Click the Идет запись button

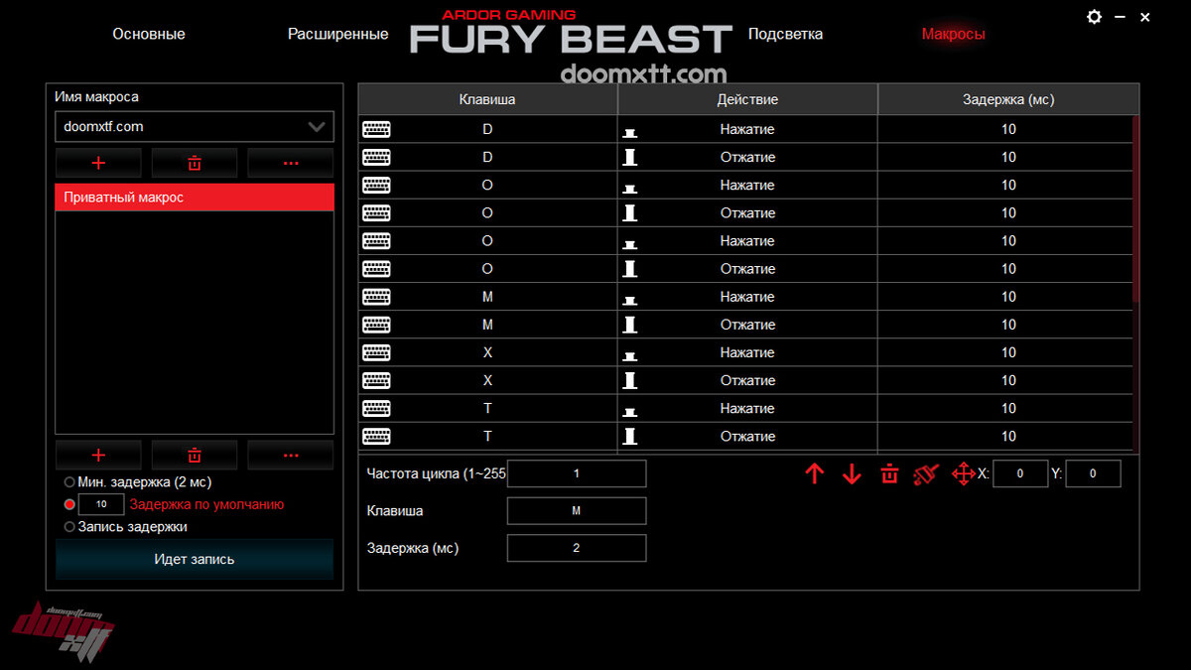click(x=195, y=559)
